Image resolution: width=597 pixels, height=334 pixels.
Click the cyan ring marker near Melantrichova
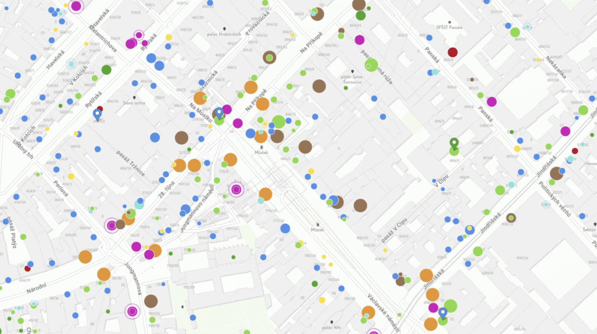(x=70, y=63)
